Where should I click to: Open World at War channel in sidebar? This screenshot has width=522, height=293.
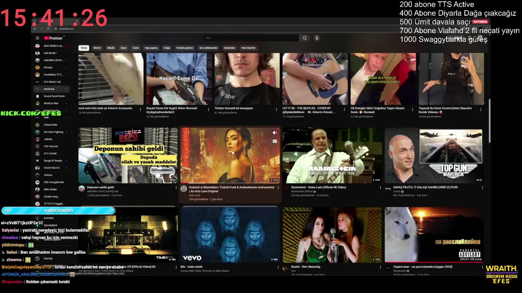(x=51, y=103)
